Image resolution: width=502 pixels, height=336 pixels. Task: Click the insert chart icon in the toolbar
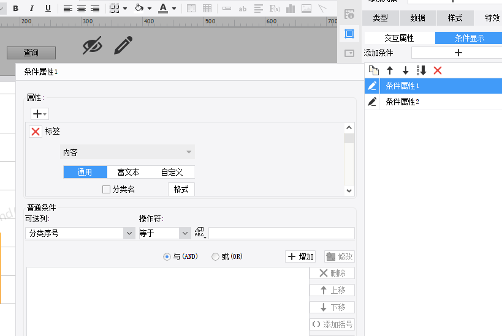291,9
